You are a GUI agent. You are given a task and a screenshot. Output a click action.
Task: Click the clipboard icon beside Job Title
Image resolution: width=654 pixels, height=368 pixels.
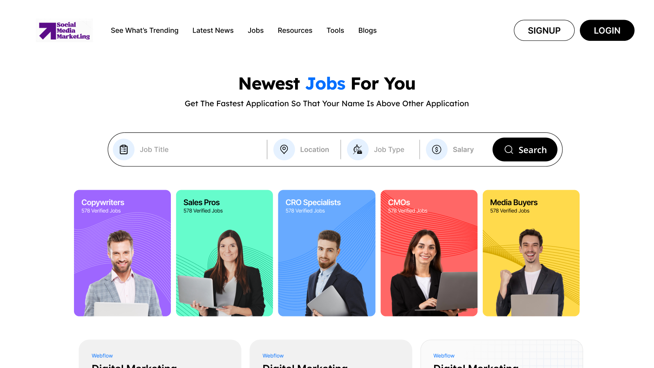click(x=124, y=150)
